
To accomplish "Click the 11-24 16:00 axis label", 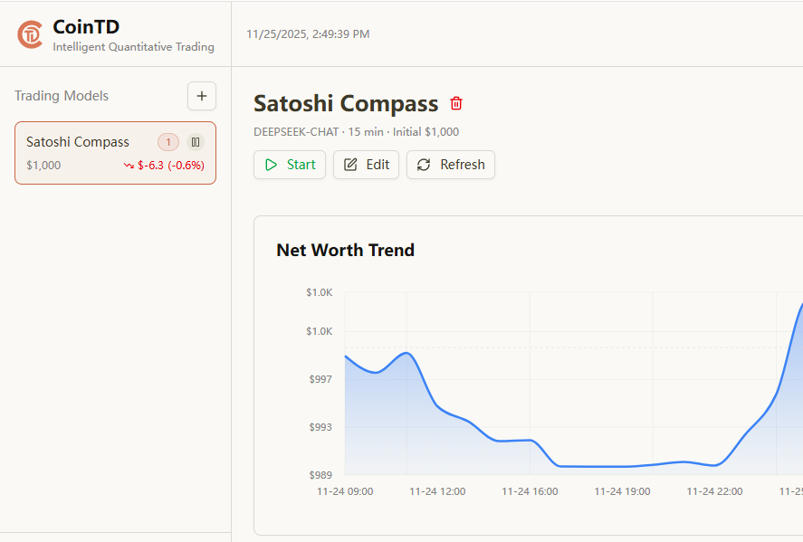I will (x=530, y=492).
